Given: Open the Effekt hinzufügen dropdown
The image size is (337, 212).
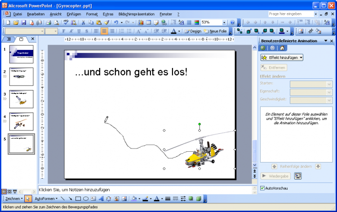Looking at the screenshot, I should pos(282,58).
